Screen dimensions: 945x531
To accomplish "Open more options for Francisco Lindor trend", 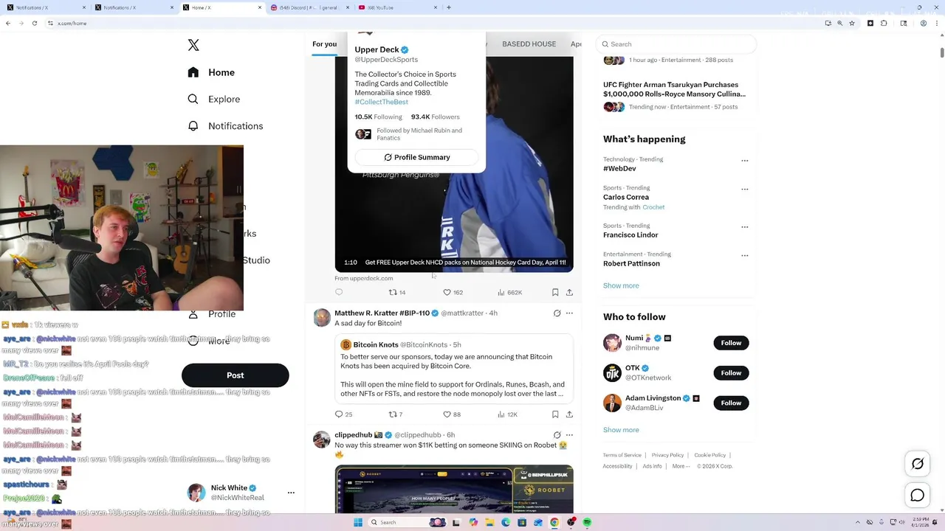I will pos(744,227).
